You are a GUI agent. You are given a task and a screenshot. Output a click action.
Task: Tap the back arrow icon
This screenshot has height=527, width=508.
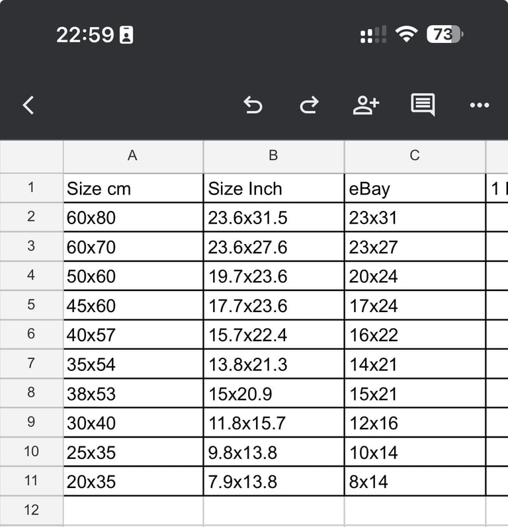click(28, 105)
